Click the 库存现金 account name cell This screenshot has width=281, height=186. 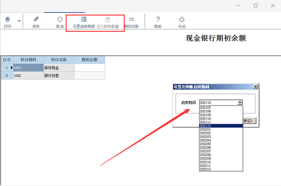[x=59, y=68]
